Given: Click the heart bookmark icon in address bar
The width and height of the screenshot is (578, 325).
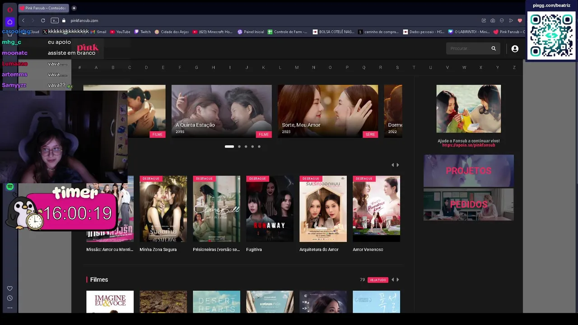Looking at the screenshot, I should click(520, 20).
